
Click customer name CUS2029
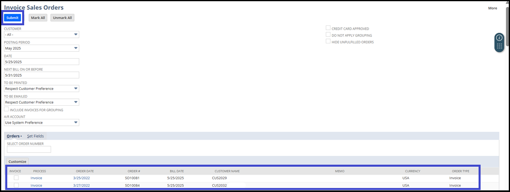point(220,178)
